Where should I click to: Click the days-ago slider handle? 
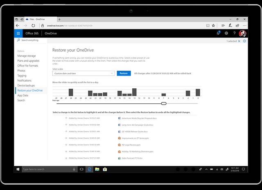(x=164, y=104)
